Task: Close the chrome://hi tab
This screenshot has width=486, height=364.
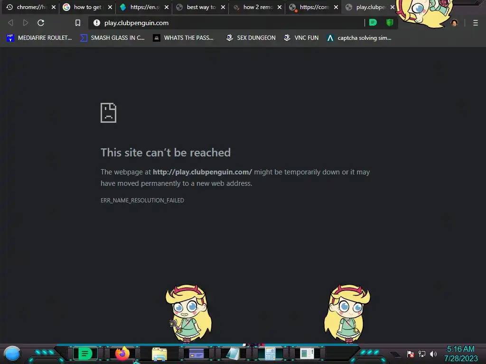Action: (54, 7)
